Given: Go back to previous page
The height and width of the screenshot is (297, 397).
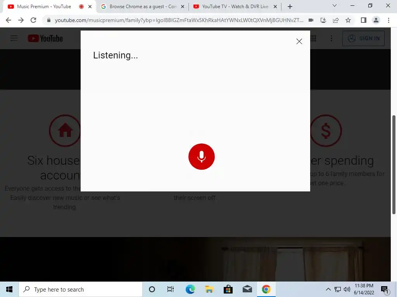Looking at the screenshot, I should click(x=9, y=20).
